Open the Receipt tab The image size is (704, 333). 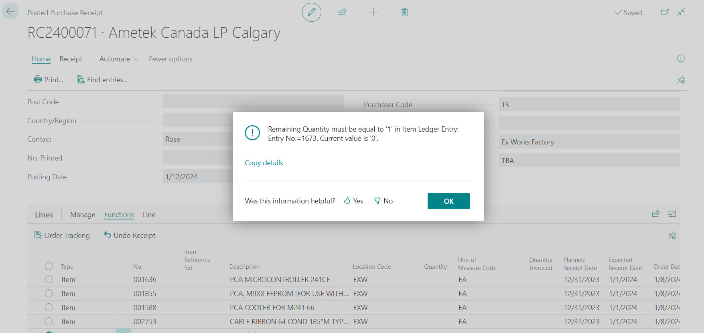(x=71, y=59)
